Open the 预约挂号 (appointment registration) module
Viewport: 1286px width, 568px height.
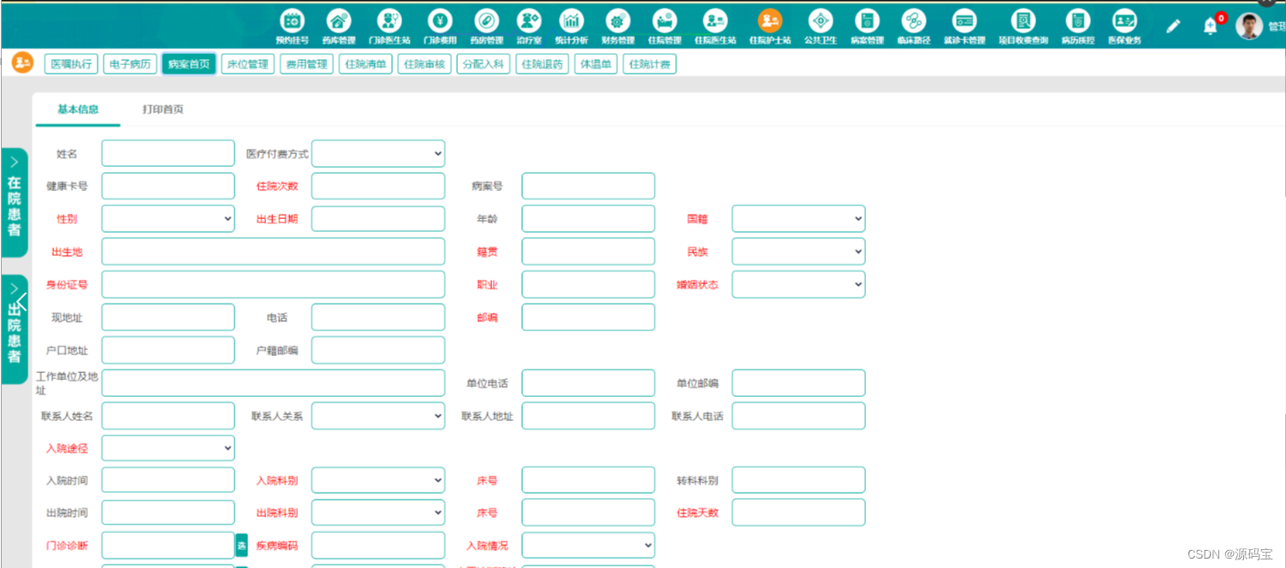pyautogui.click(x=292, y=26)
